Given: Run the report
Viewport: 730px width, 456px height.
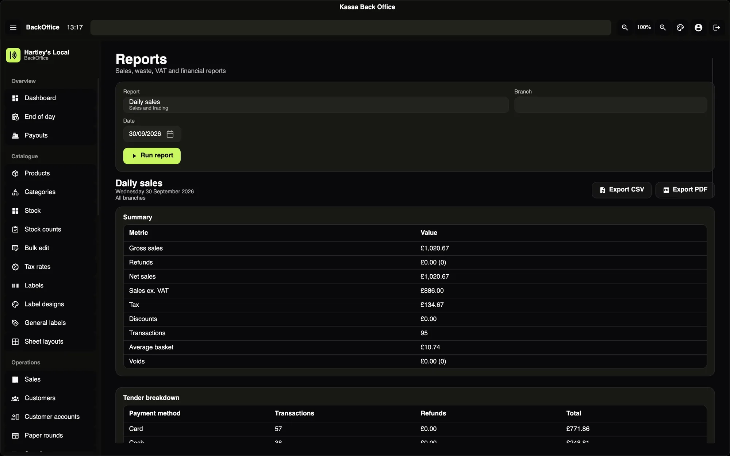Looking at the screenshot, I should pyautogui.click(x=152, y=156).
